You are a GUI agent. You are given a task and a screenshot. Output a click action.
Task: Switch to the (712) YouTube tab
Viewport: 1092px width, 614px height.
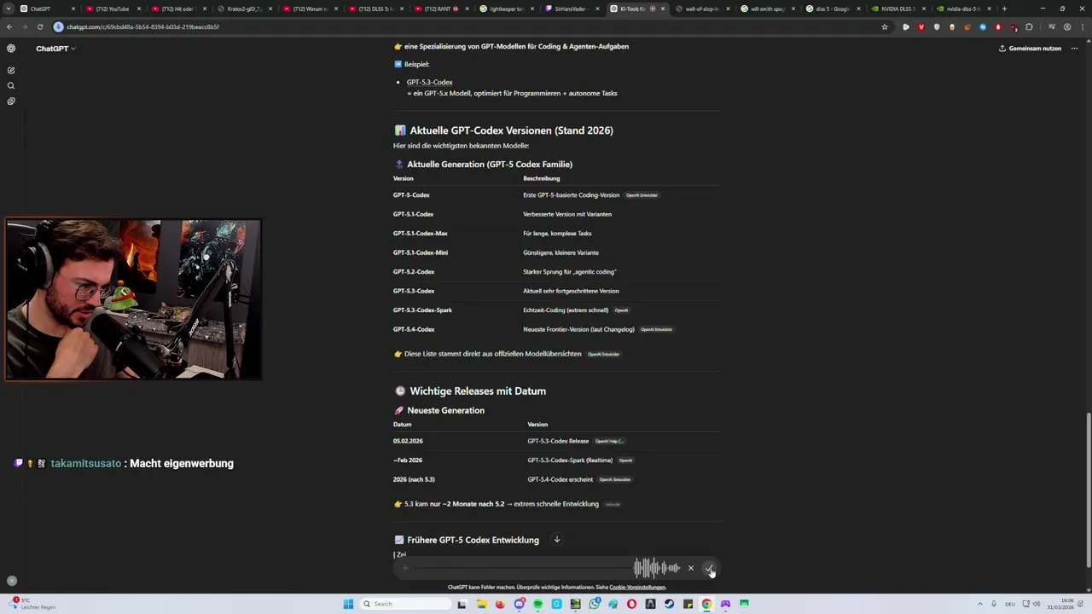[x=113, y=9]
